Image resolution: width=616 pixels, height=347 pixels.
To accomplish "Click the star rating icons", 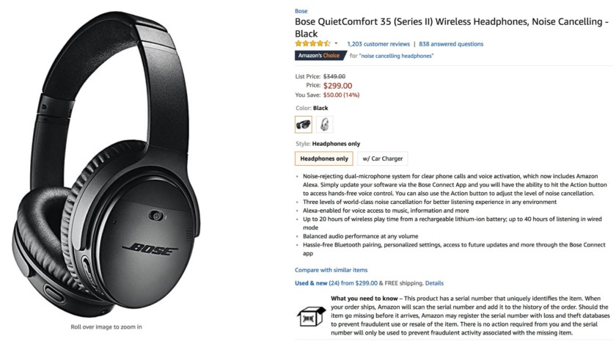I will pyautogui.click(x=313, y=44).
